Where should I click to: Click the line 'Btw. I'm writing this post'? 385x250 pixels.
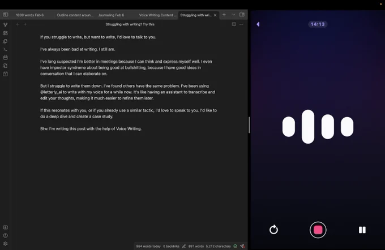pyautogui.click(x=91, y=128)
